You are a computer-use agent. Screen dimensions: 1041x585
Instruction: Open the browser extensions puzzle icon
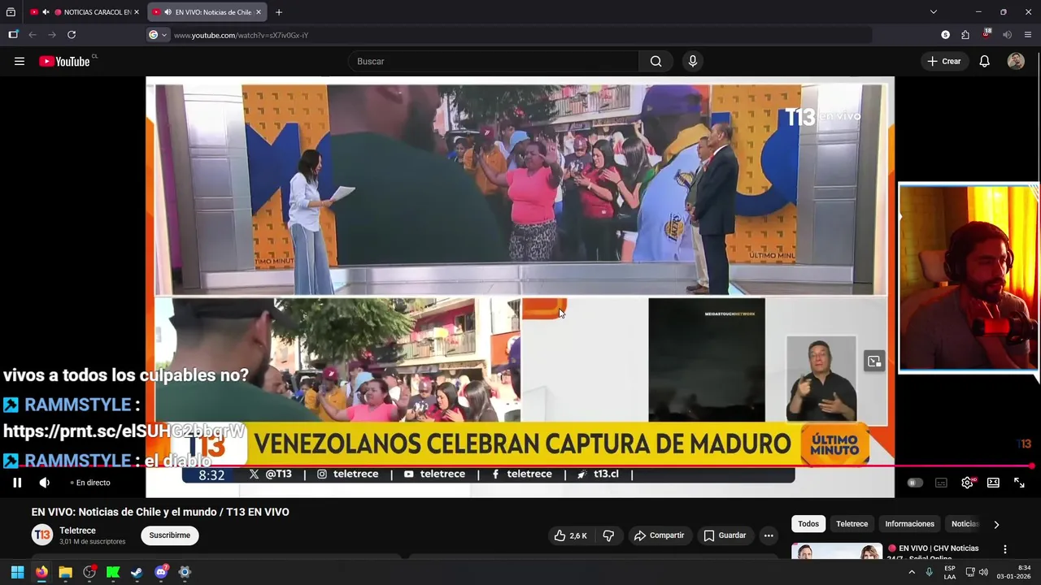click(x=965, y=35)
